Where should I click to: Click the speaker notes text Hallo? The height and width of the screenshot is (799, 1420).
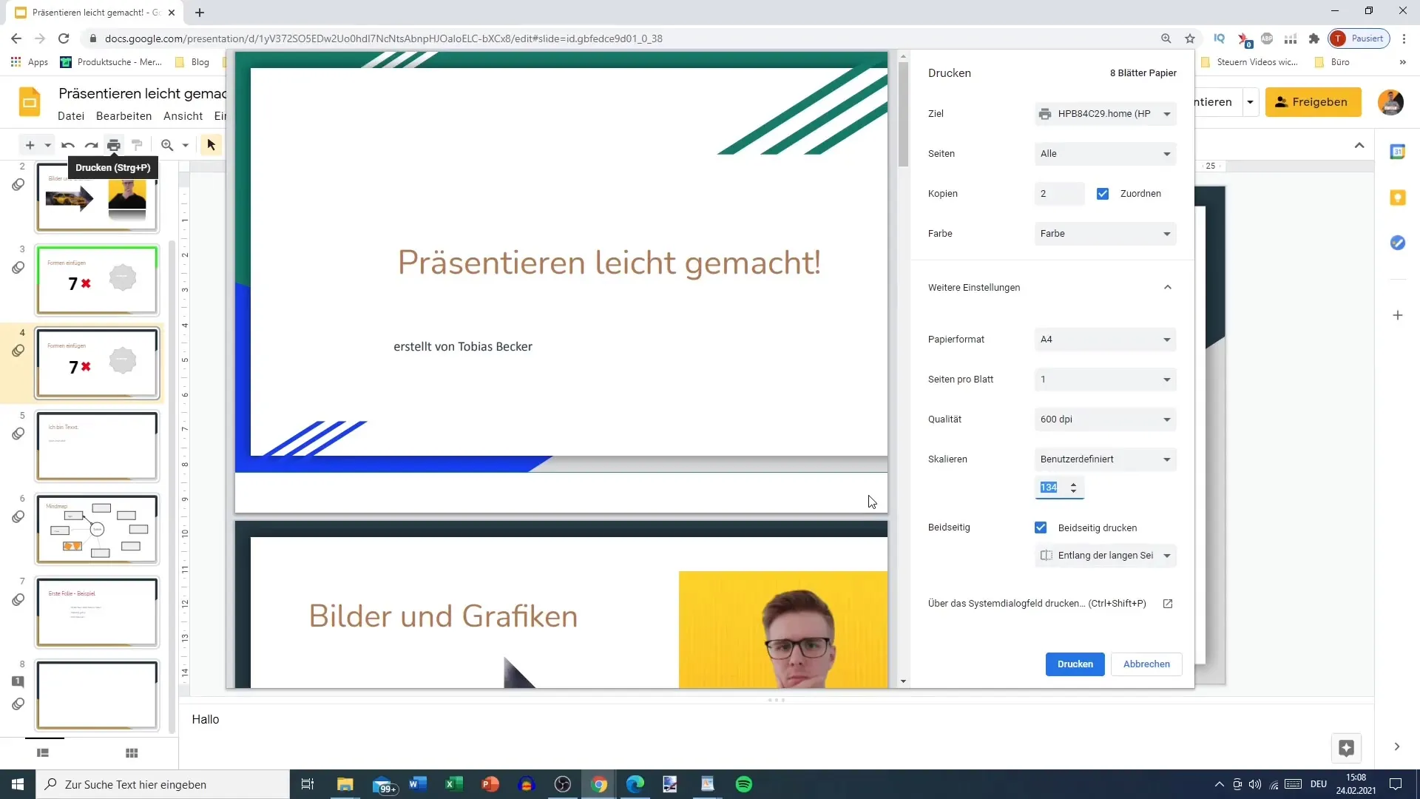[206, 720]
